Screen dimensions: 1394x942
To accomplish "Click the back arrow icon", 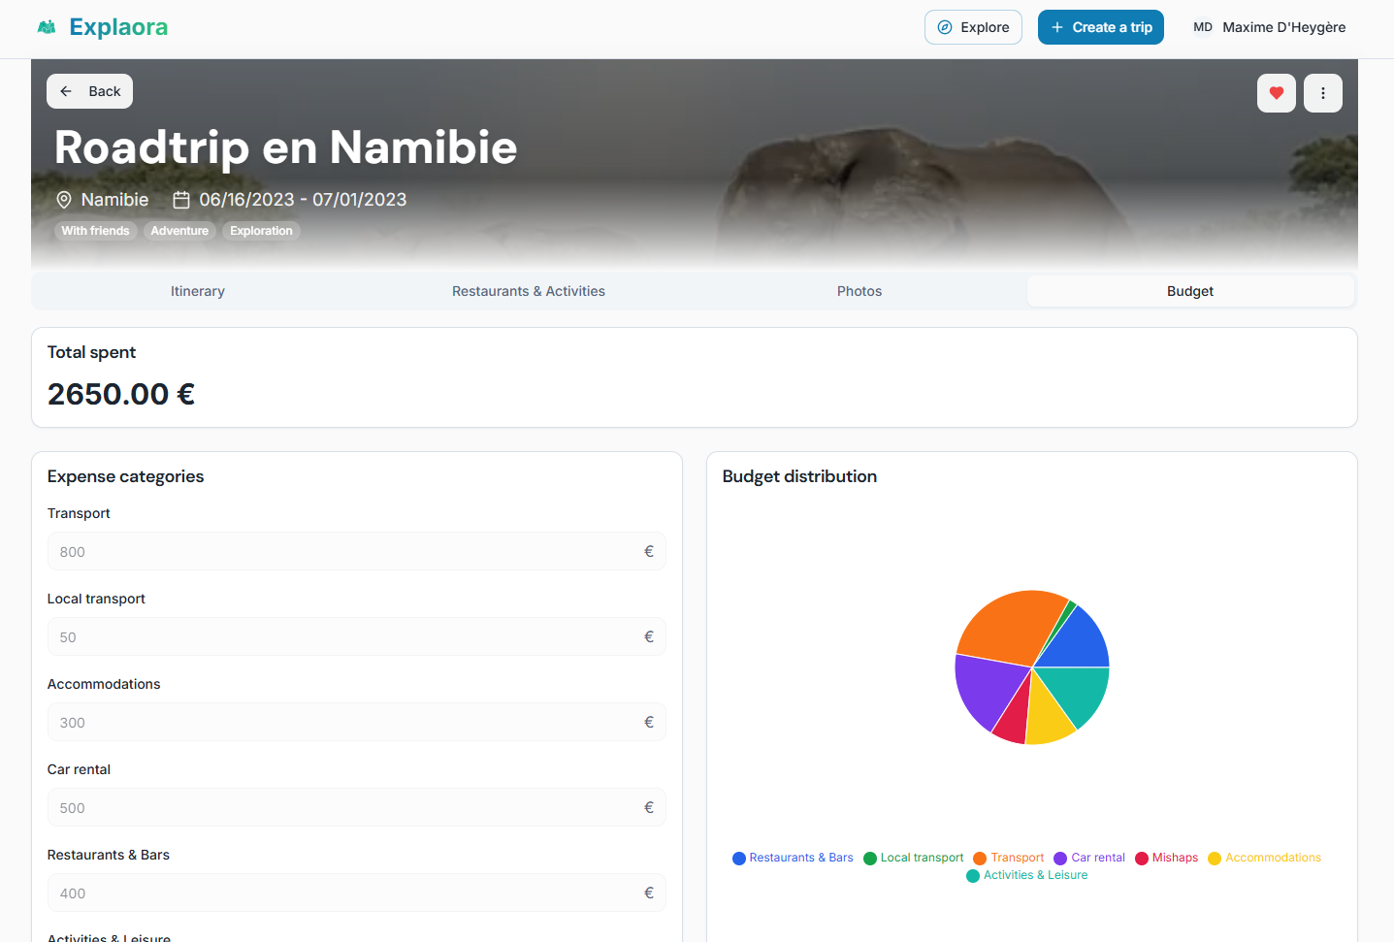I will click(64, 90).
